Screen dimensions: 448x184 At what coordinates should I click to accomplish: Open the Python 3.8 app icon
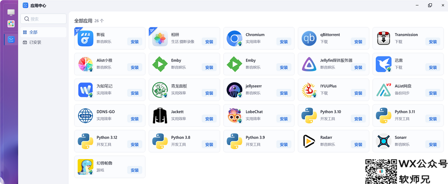pos(160,141)
